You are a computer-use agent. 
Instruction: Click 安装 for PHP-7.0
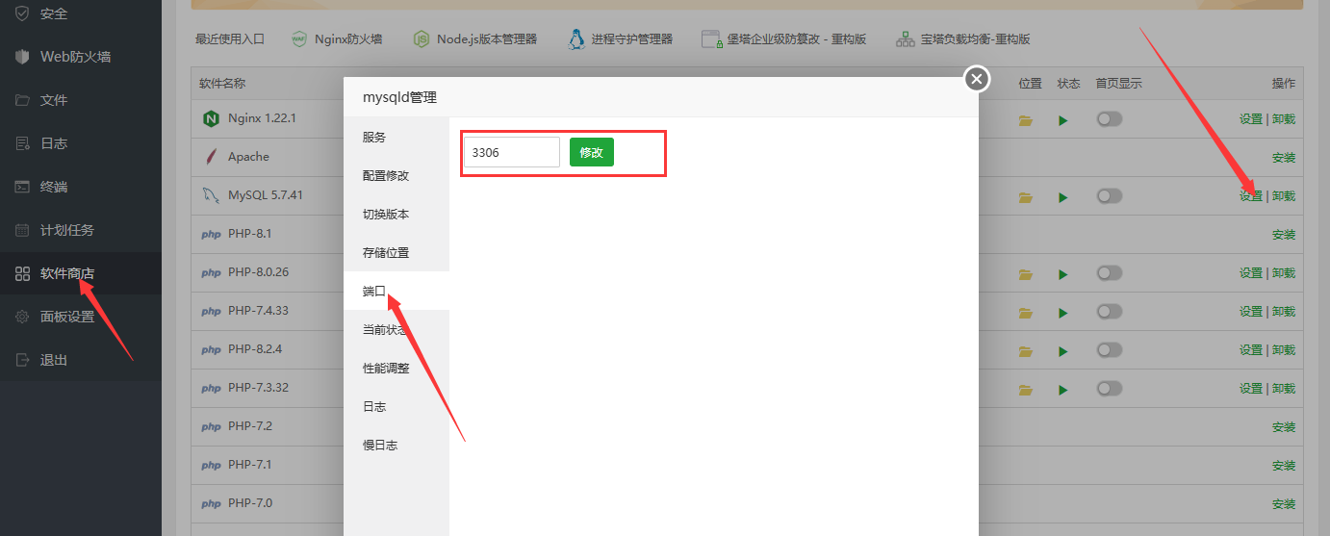click(1284, 504)
